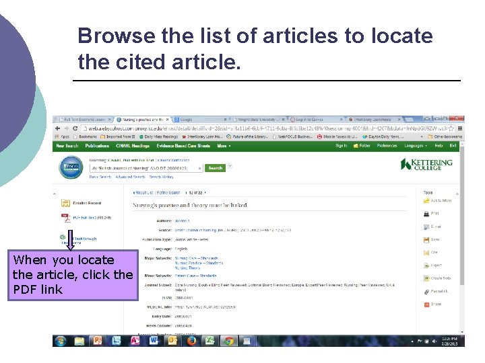485x363 pixels.
Task: Open British Journal of Nursing source link
Action: coord(194,231)
